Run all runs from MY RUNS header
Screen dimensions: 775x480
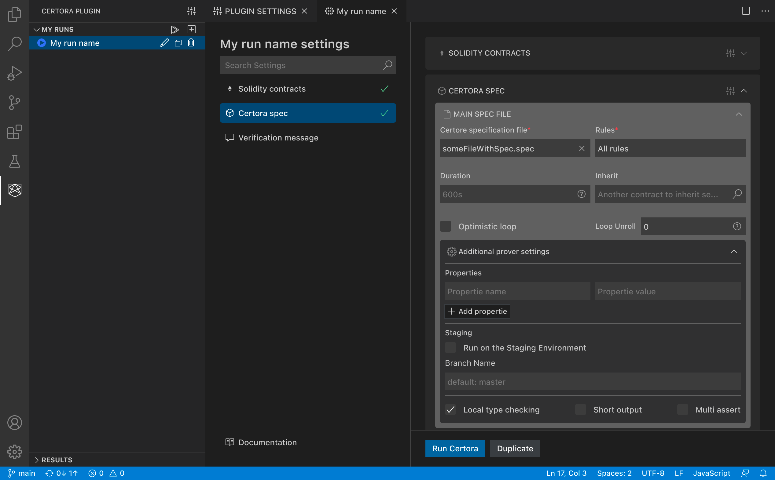175,30
